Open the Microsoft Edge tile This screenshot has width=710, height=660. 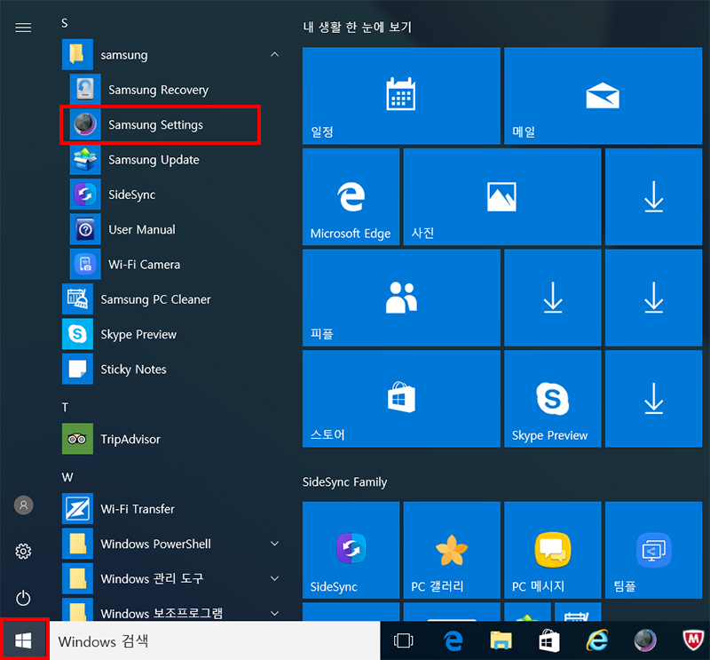tap(351, 196)
